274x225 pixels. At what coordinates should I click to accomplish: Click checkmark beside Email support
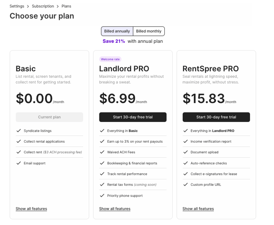[x=19, y=163]
